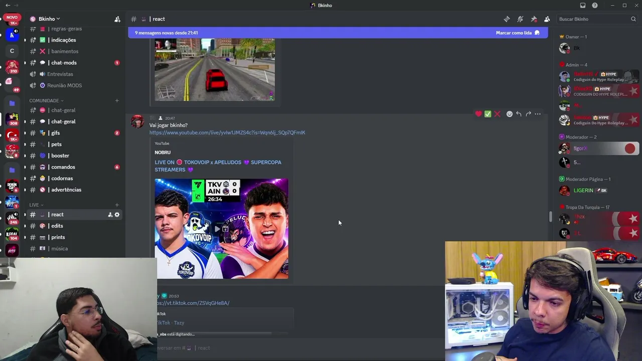The height and width of the screenshot is (361, 642).
Task: Click the create invite icon on react channel
Action: tap(110, 215)
